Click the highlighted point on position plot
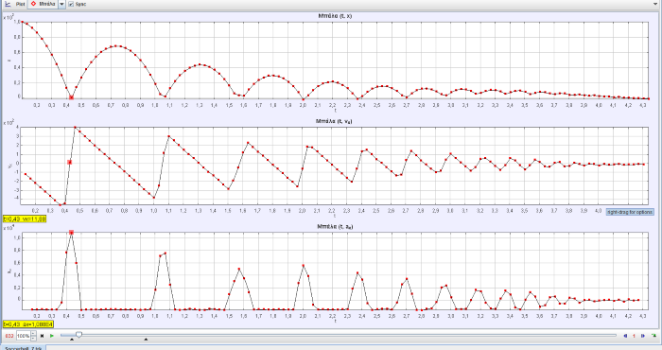The width and height of the screenshot is (662, 350). pyautogui.click(x=71, y=97)
